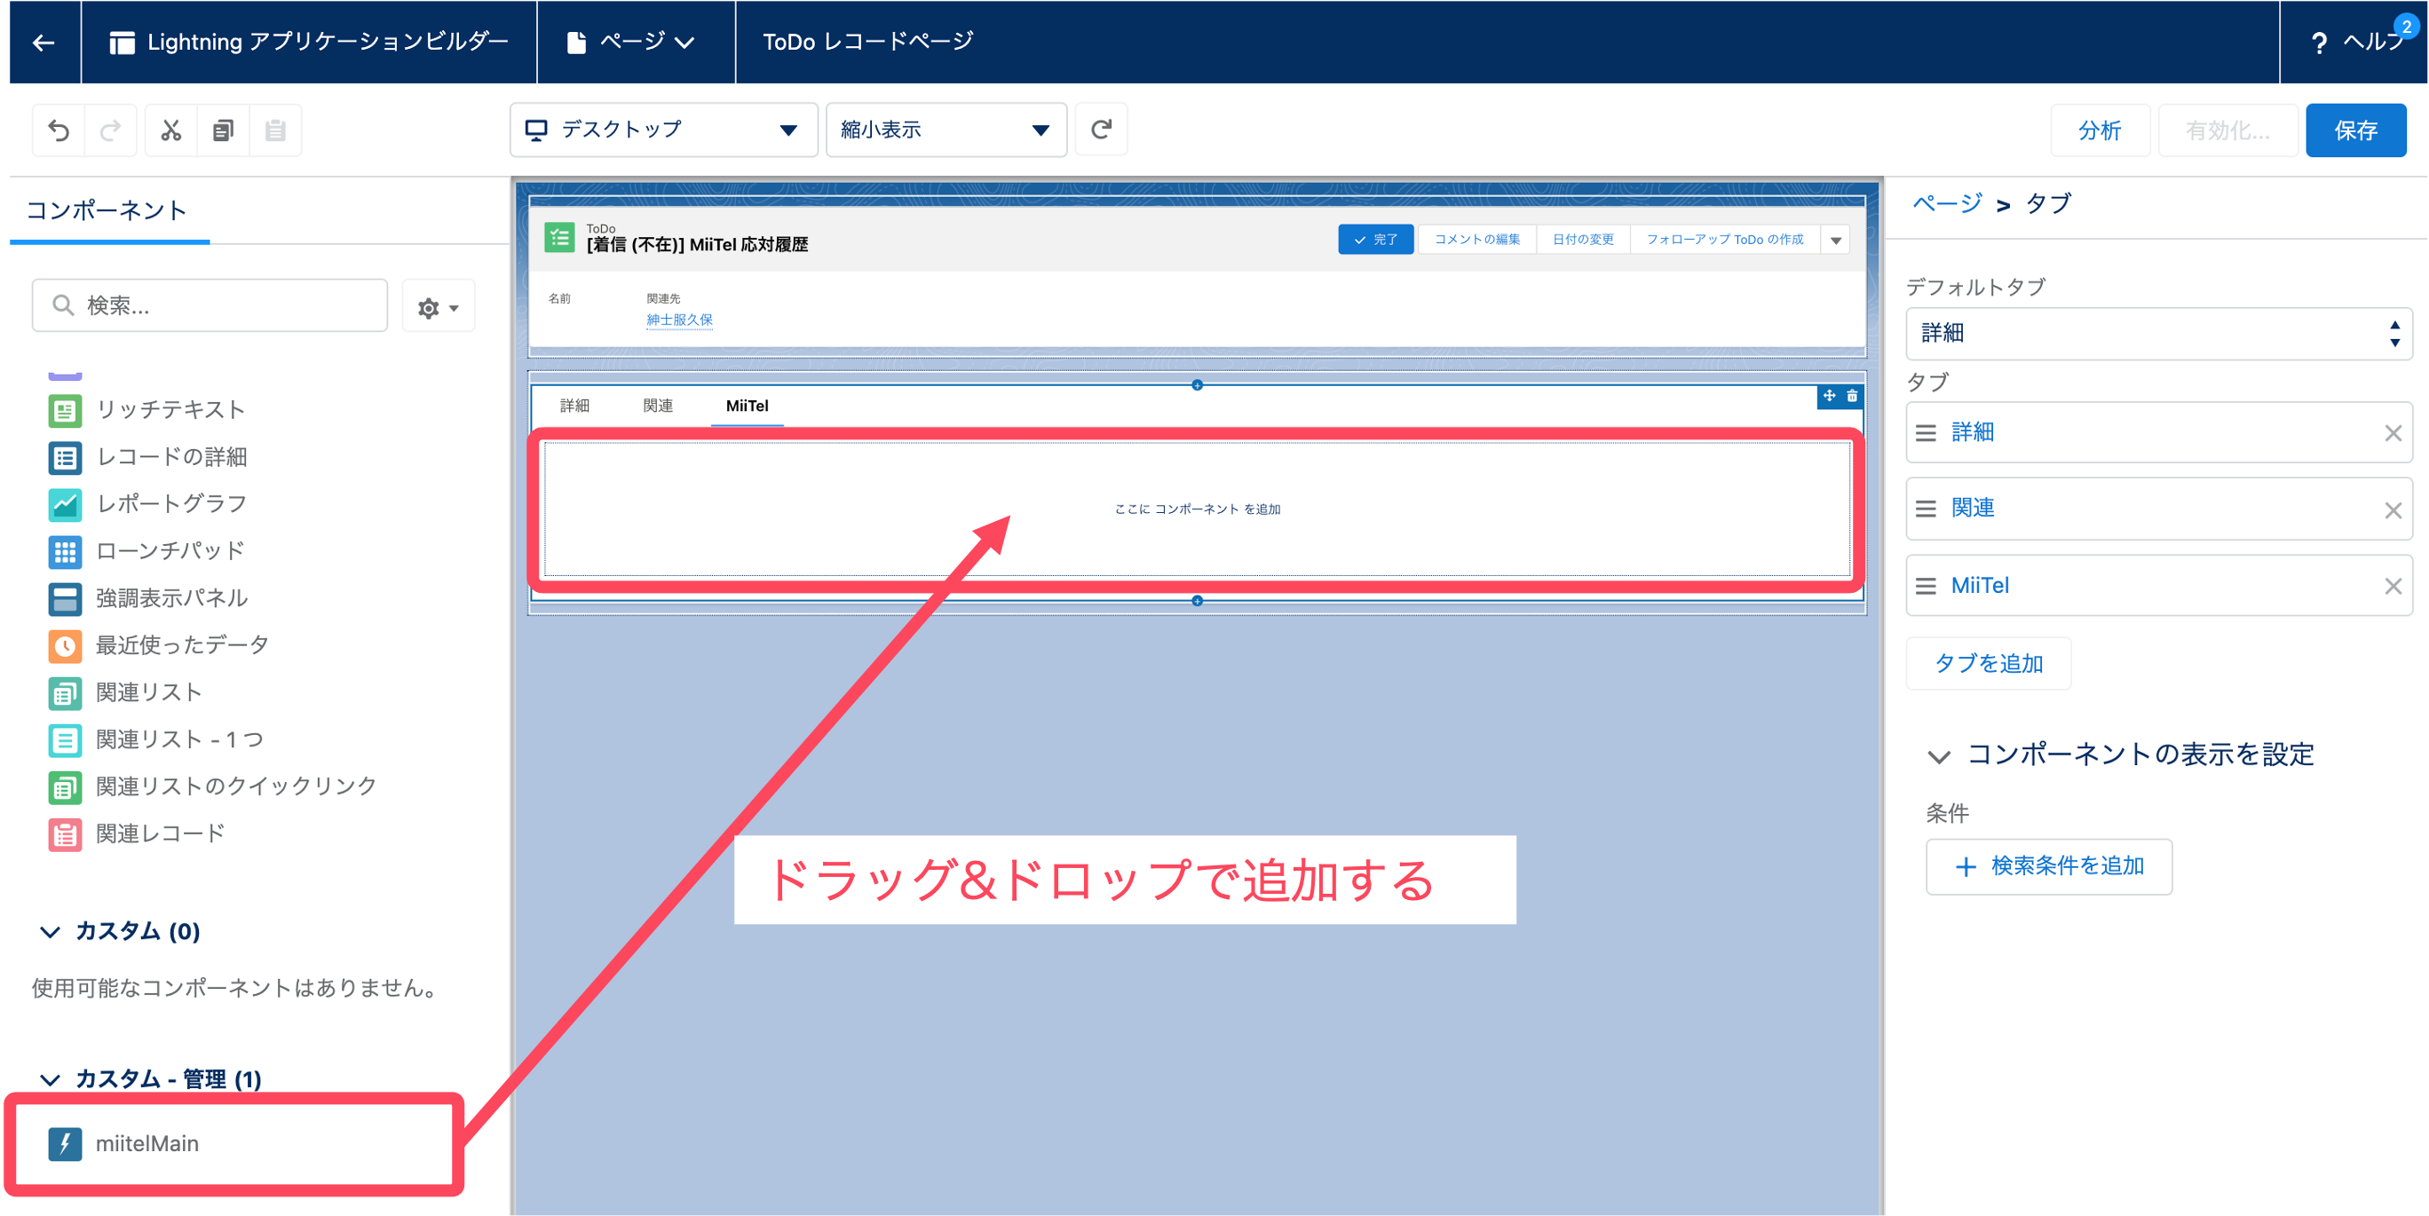Select MiiTel tab in canvas
2429x1216 pixels.
click(x=747, y=407)
